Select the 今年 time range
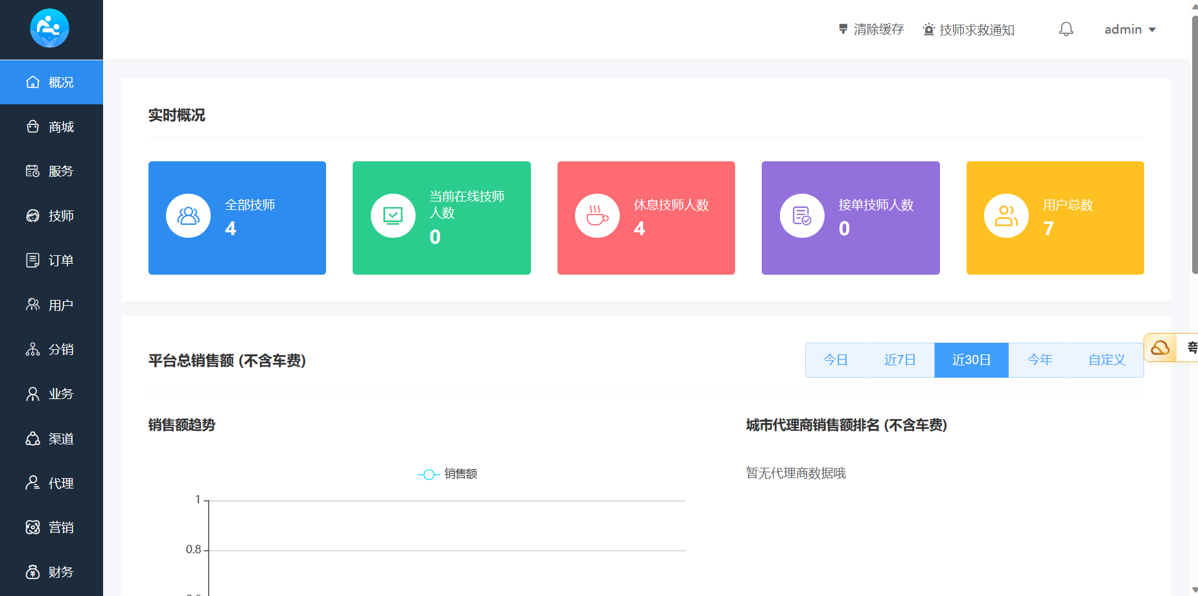 coord(1039,360)
